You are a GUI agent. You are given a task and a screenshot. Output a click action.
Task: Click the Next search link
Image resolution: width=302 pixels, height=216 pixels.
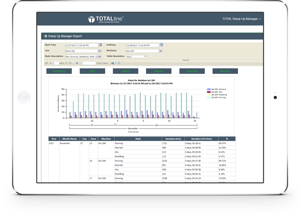105,63
